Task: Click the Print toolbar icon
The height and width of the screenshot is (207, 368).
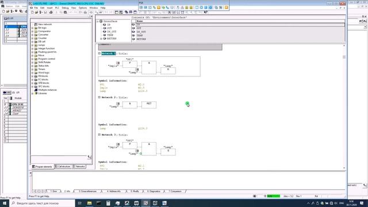Action: (x=51, y=12)
